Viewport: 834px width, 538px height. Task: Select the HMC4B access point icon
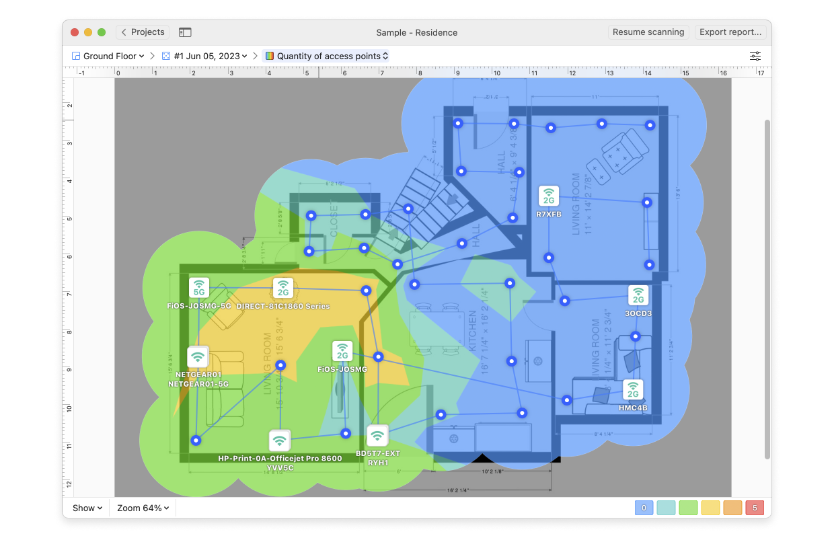point(633,390)
